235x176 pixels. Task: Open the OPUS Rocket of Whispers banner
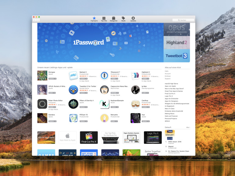coord(177,29)
